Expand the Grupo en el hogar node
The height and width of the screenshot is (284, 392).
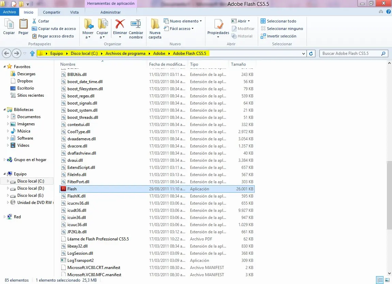click(4, 160)
